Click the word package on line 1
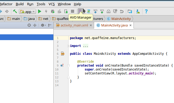The width and height of the screenshot is (174, 103). coord(76,38)
